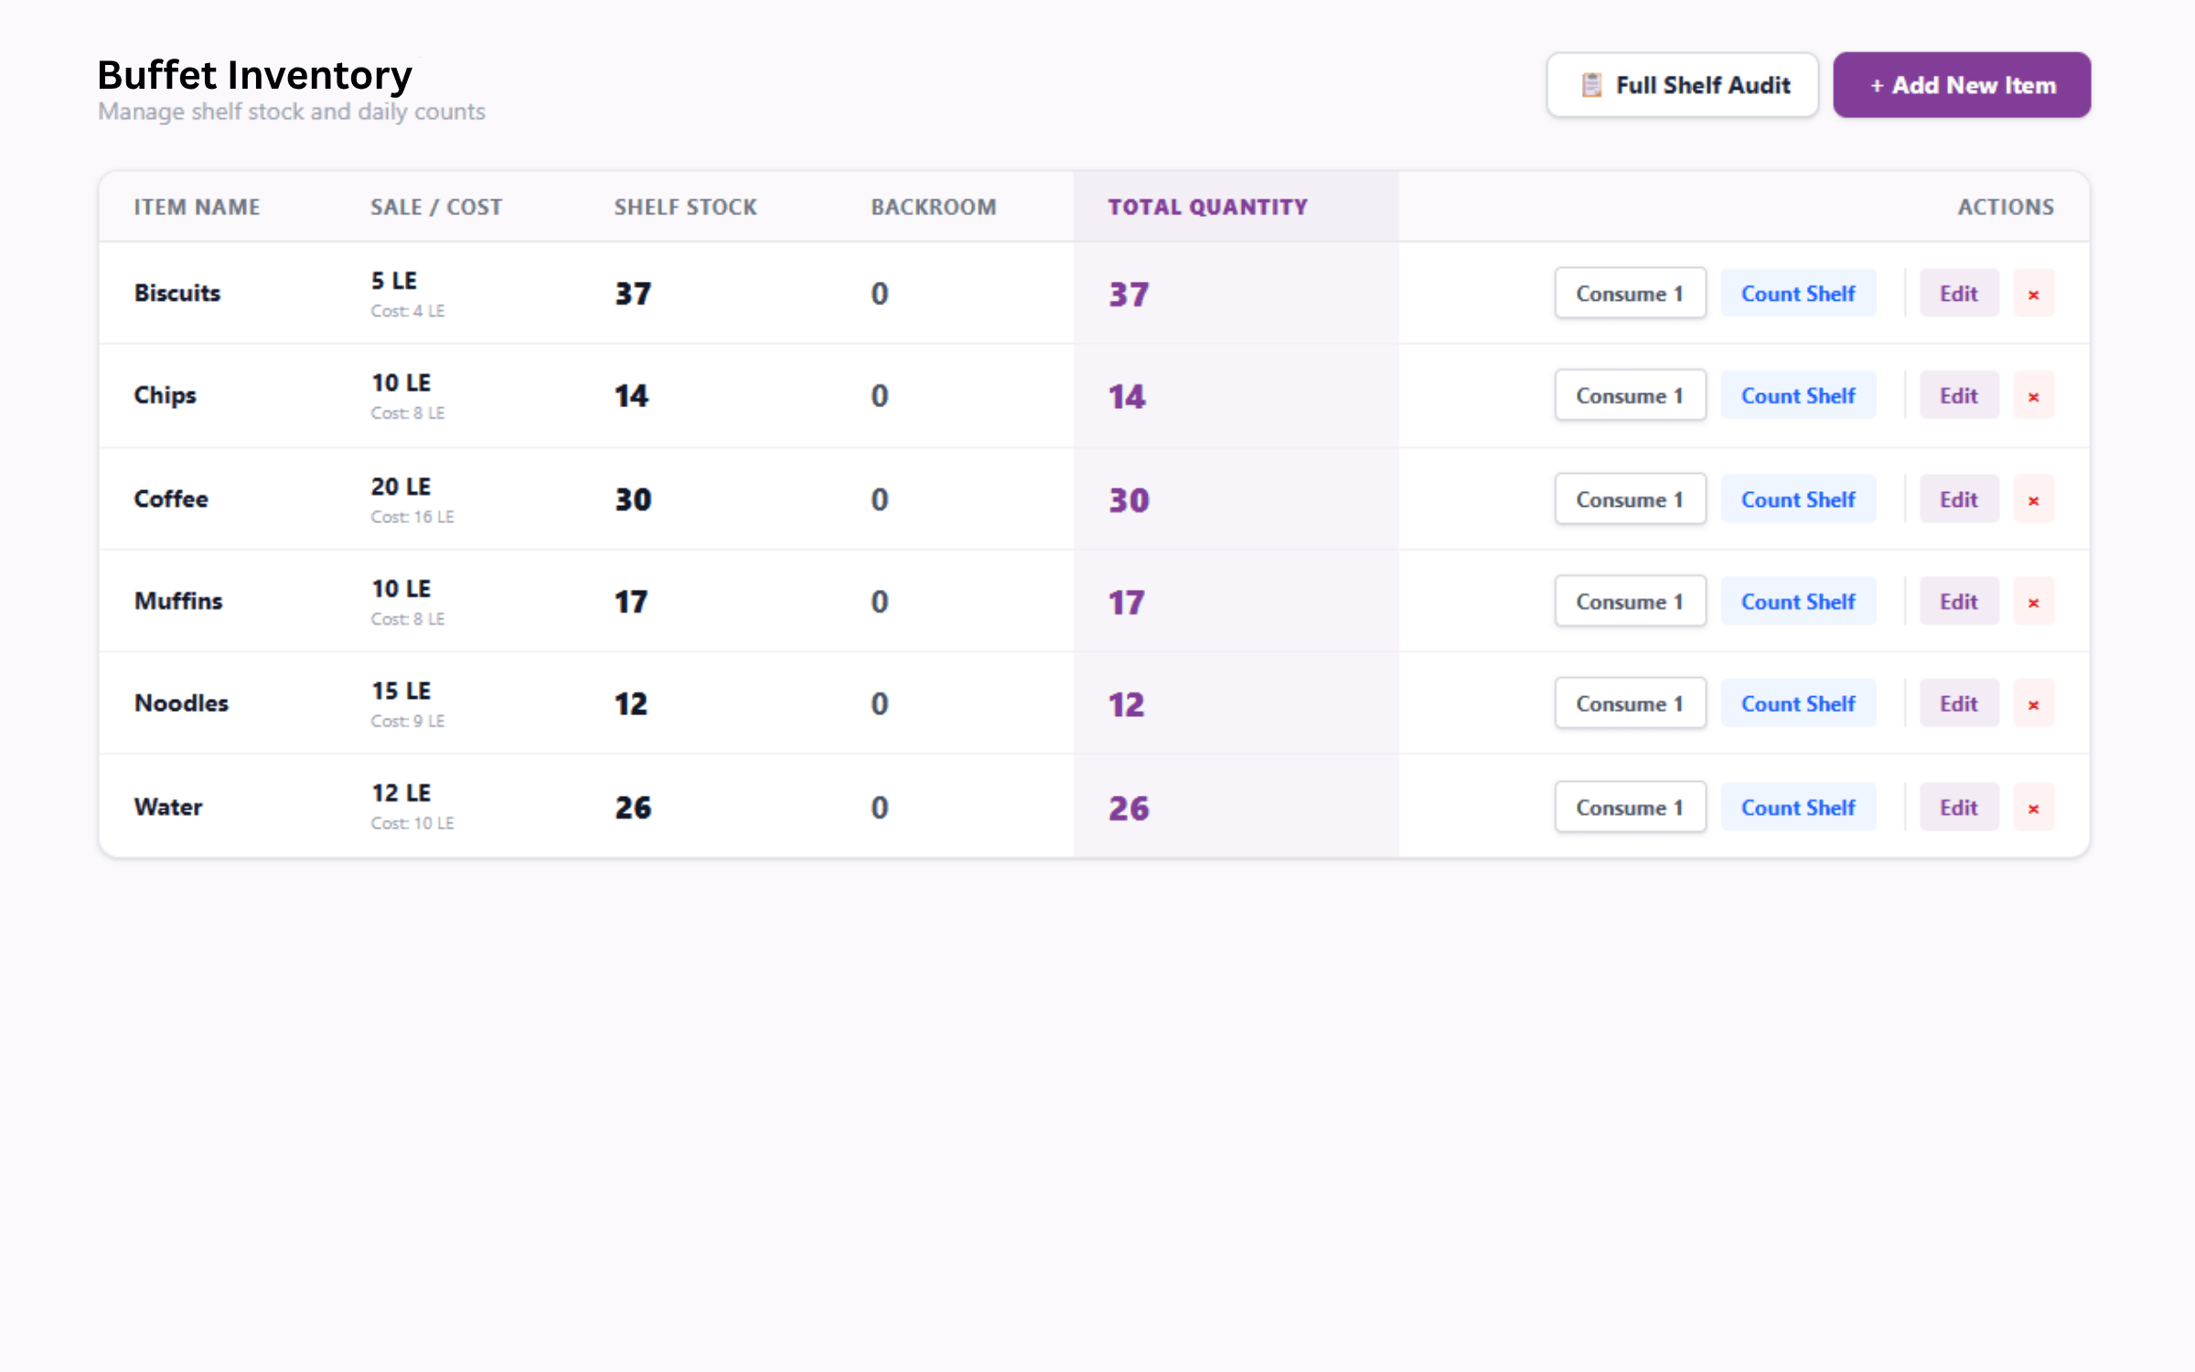The height and width of the screenshot is (1372, 2195).
Task: Count Shelf for Biscuits
Action: pyautogui.click(x=1798, y=294)
